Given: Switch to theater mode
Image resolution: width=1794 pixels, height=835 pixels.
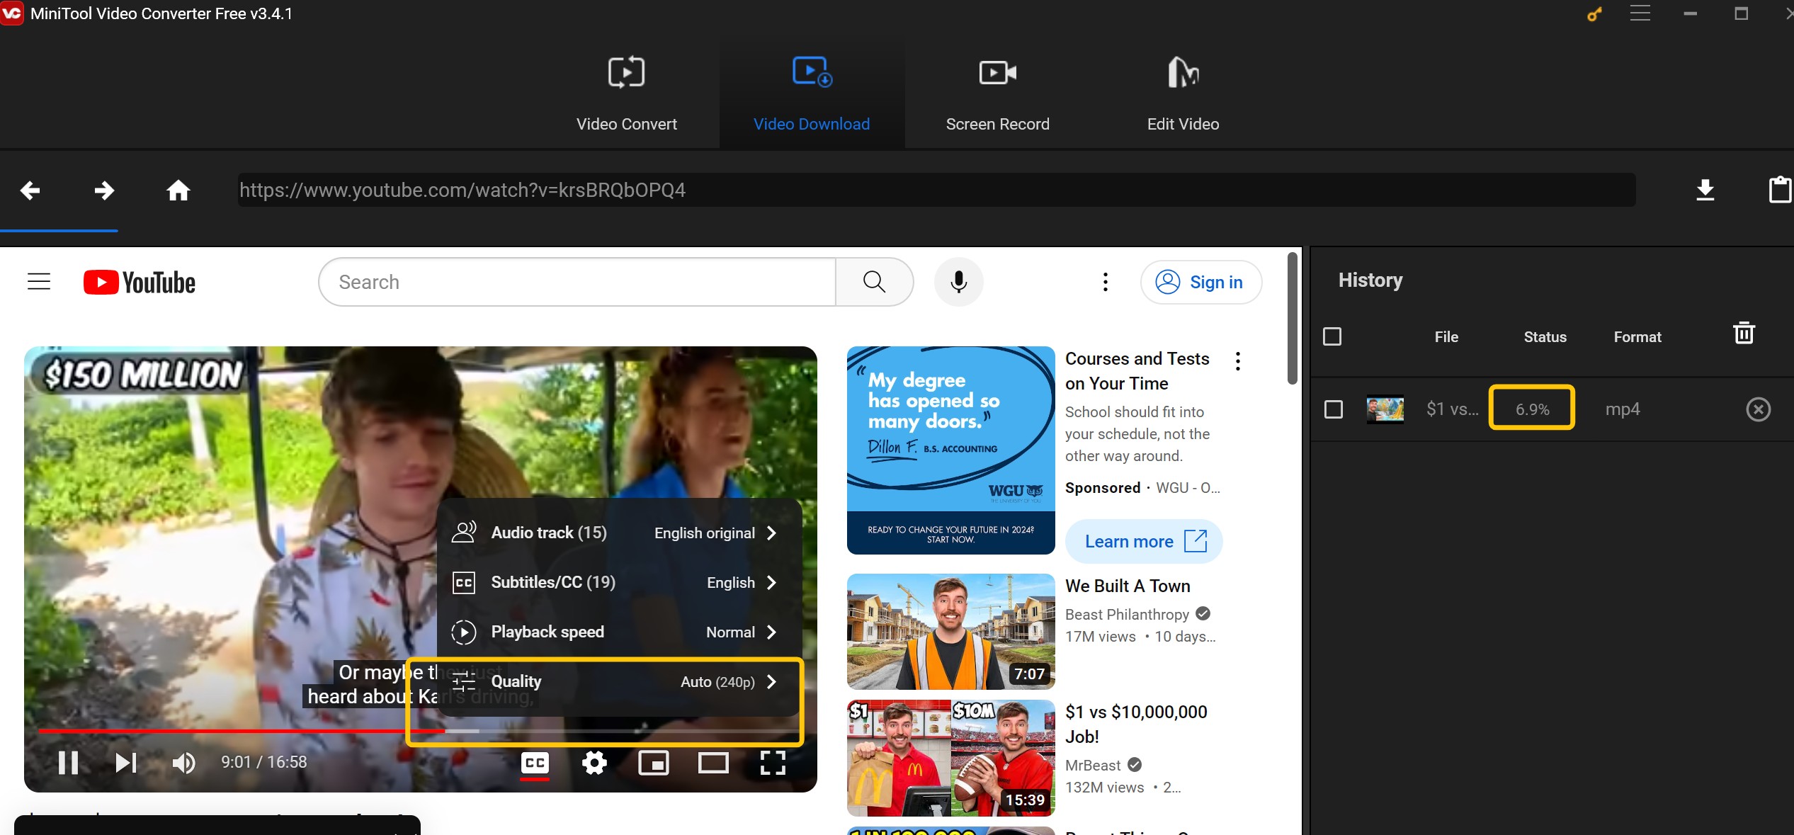Looking at the screenshot, I should click(x=713, y=763).
